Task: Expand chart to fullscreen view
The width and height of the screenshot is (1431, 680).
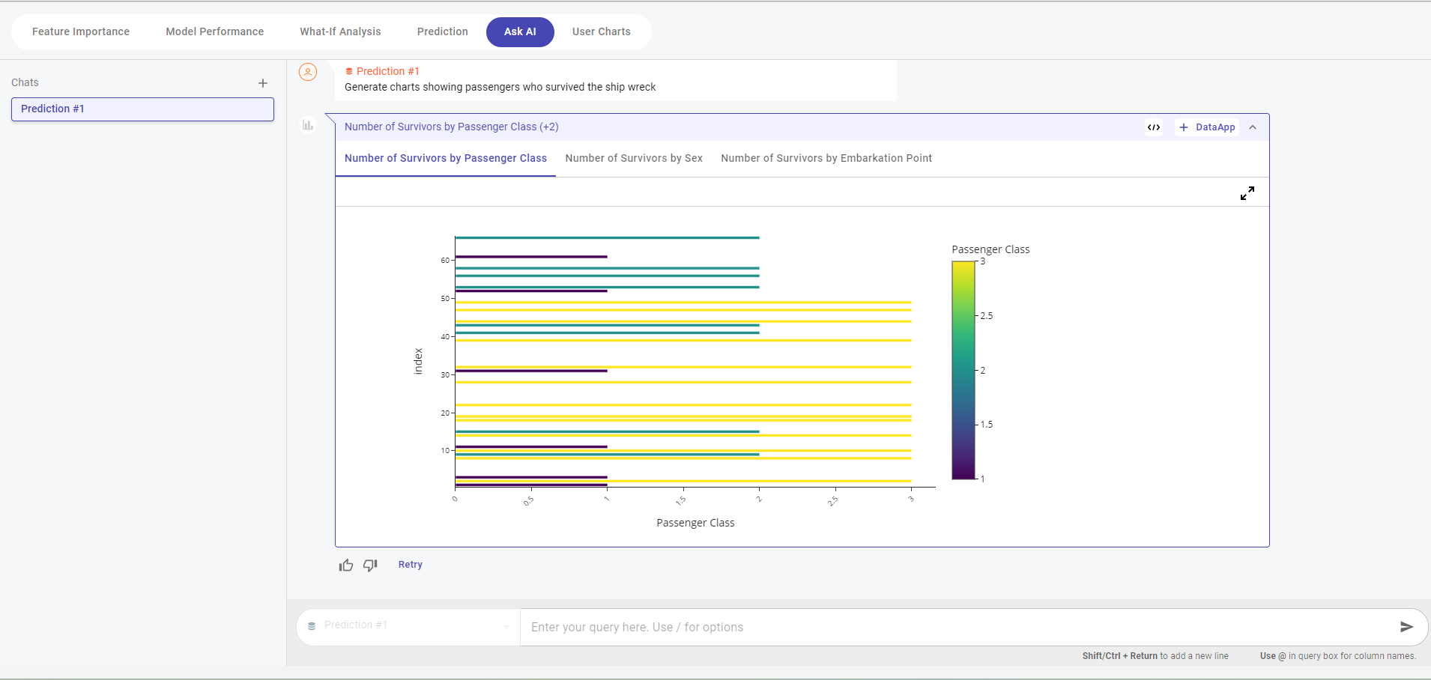Action: pos(1247,193)
